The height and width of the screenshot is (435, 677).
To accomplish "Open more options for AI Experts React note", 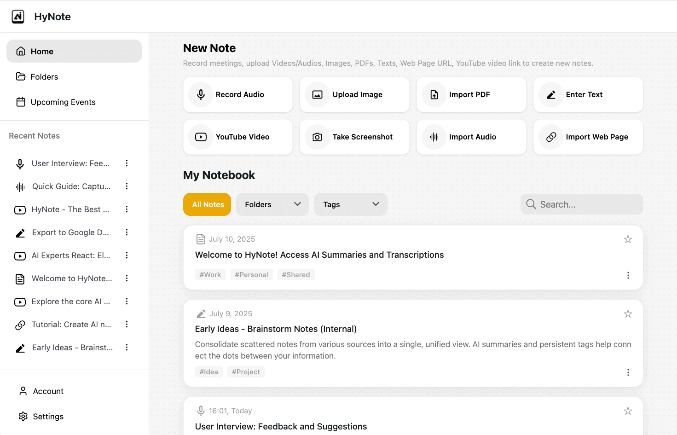I will [x=127, y=255].
